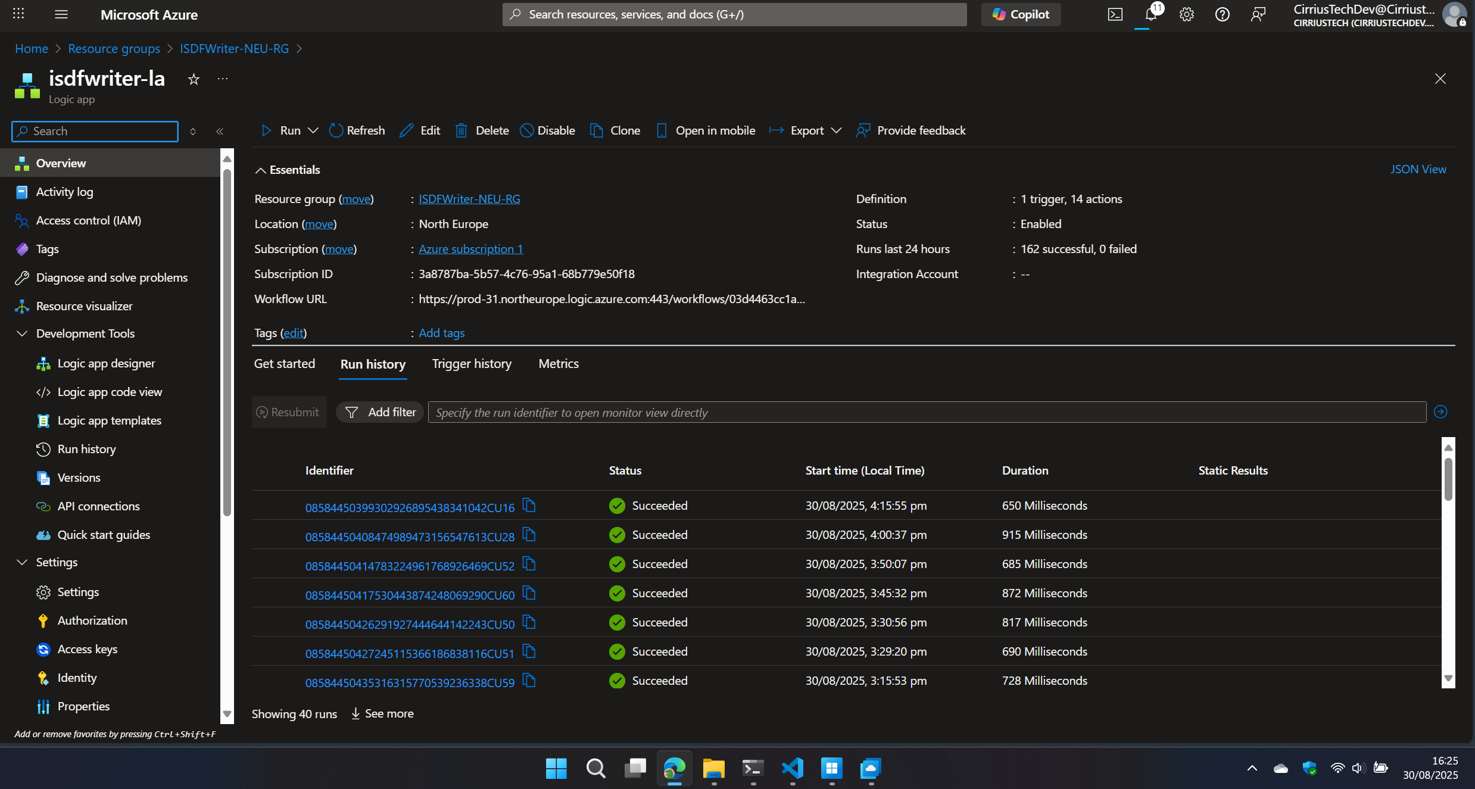Click Edit in the command bar
This screenshot has height=789, width=1475.
pos(420,130)
